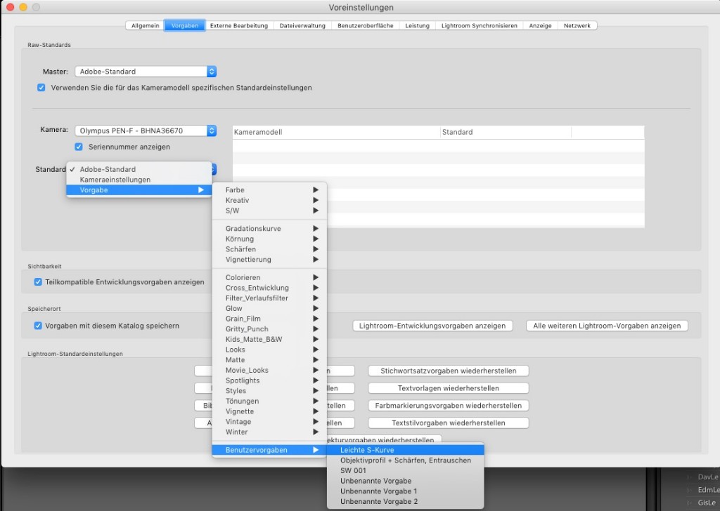Open the Externe Bearbeitung tab
Image resolution: width=720 pixels, height=511 pixels.
239,26
